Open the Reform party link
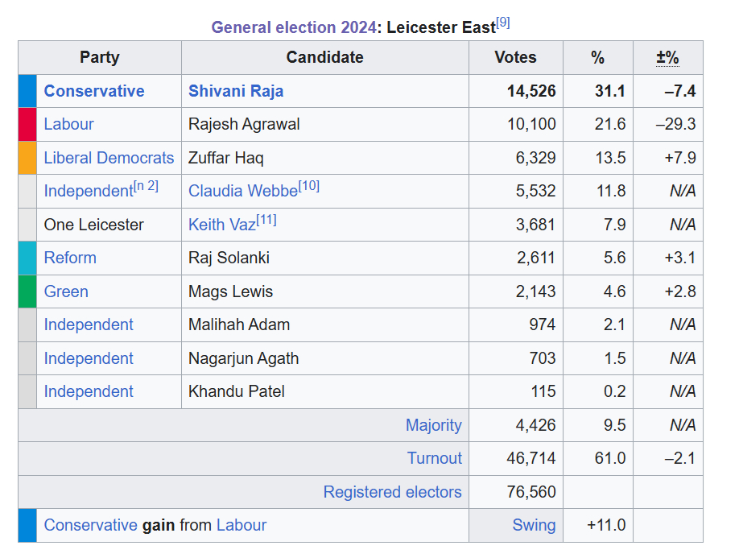The image size is (739, 558). 70,258
